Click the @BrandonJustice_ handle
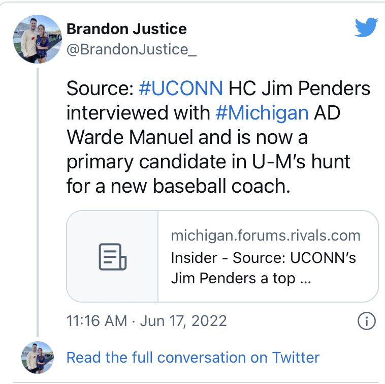 (x=132, y=50)
